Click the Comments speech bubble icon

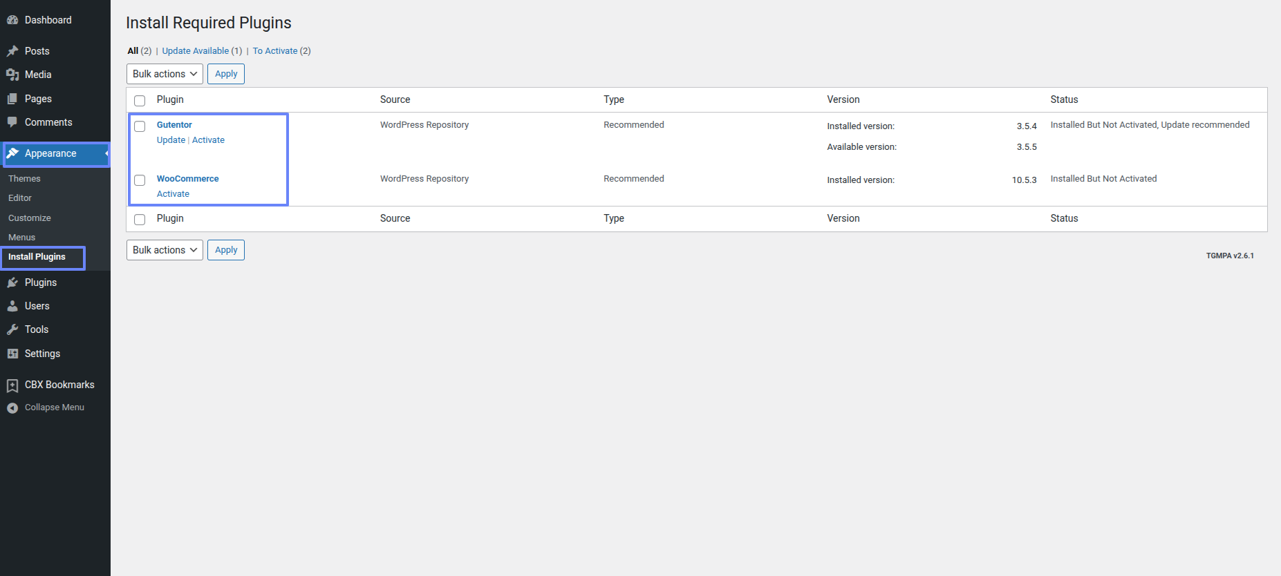12,122
